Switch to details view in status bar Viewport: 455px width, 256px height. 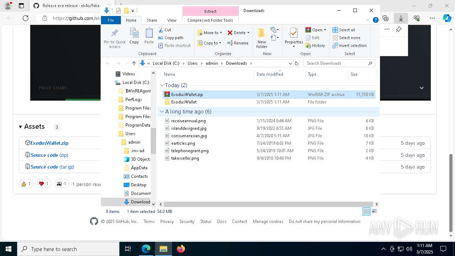pos(366,212)
